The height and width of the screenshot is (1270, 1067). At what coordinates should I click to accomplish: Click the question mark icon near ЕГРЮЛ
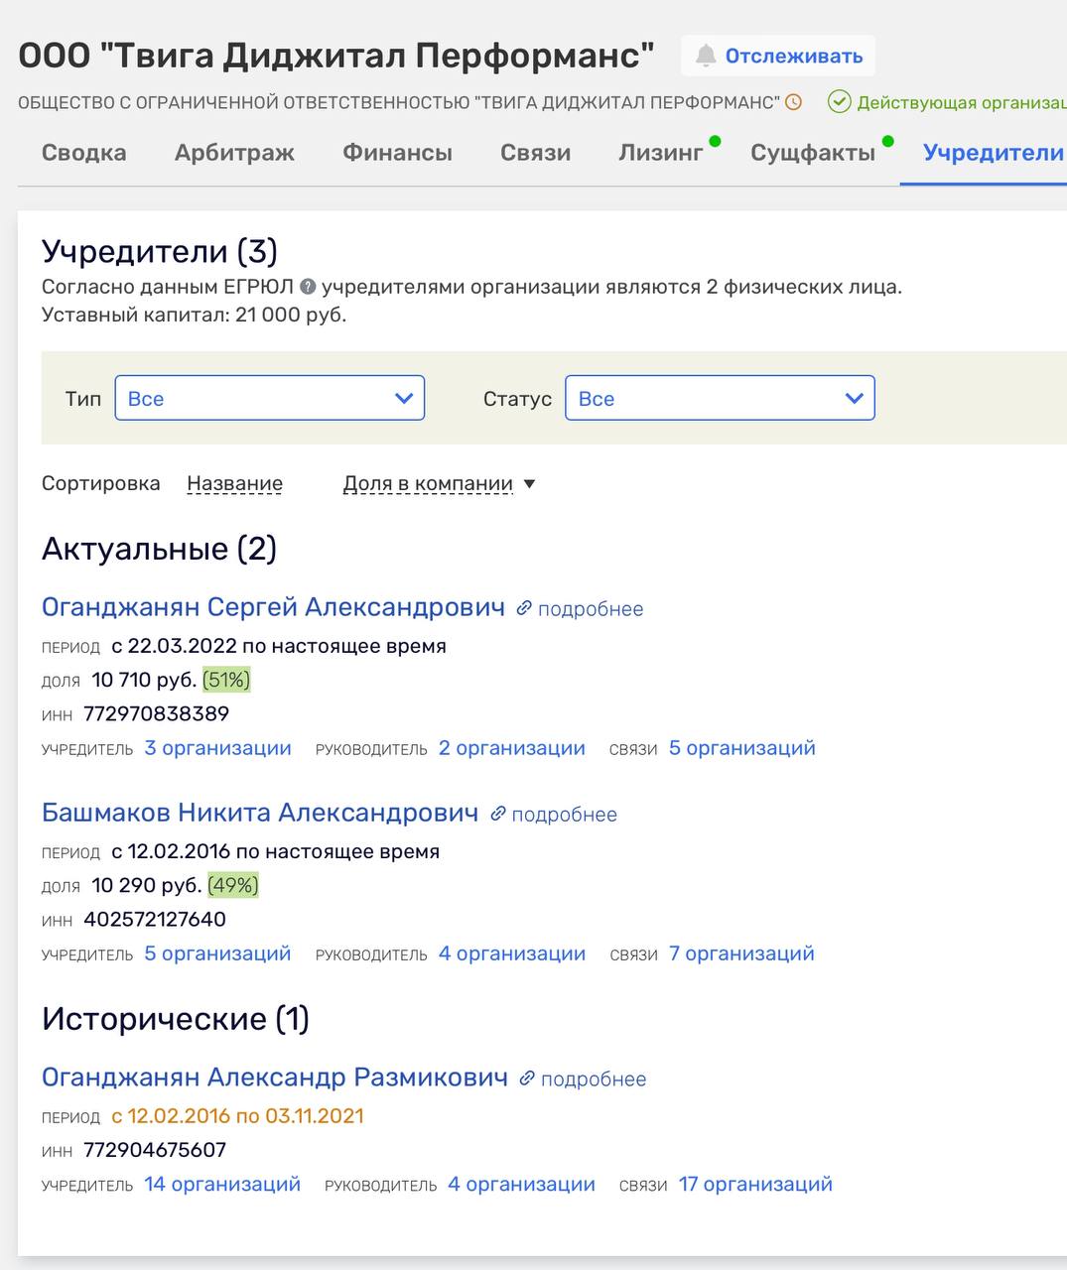pos(308,287)
